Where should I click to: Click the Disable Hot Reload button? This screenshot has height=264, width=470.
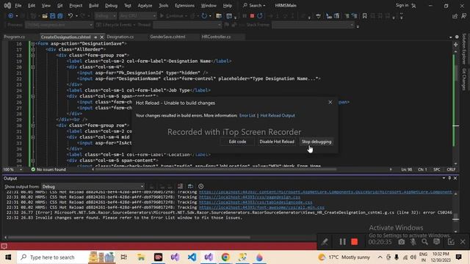pyautogui.click(x=277, y=142)
